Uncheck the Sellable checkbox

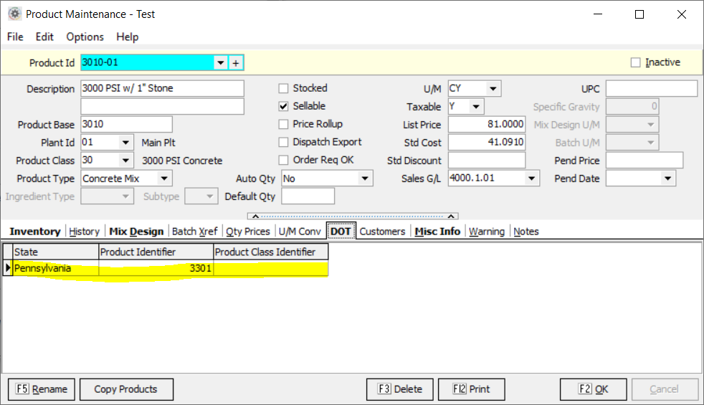(x=284, y=106)
